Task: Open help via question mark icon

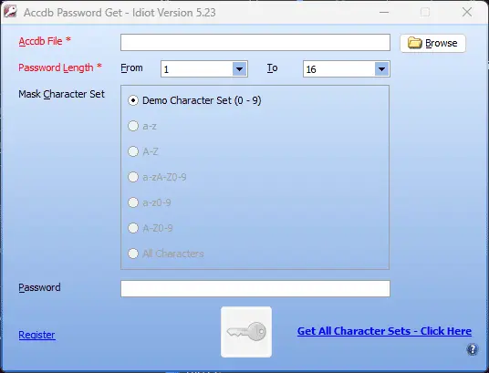Action: click(473, 349)
